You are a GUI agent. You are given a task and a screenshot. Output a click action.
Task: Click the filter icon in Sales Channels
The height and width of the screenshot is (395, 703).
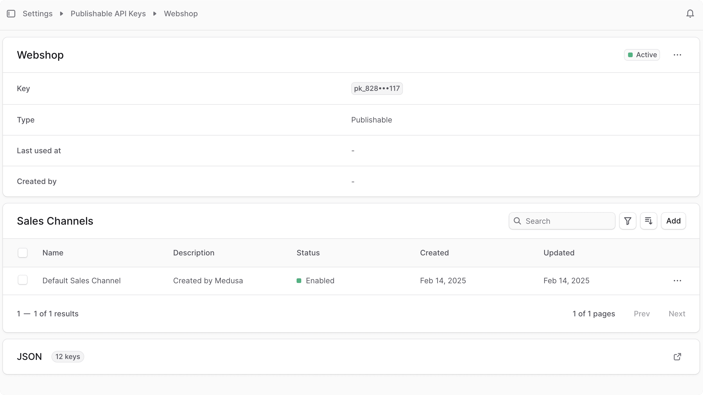click(x=627, y=221)
